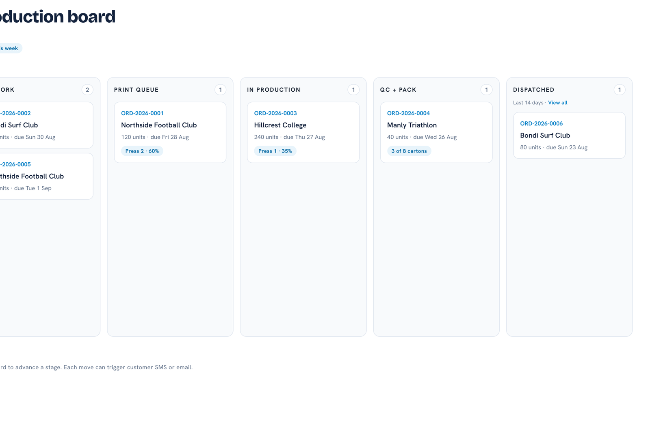
Task: Click the DISPATCHED column heading
Action: (533, 90)
